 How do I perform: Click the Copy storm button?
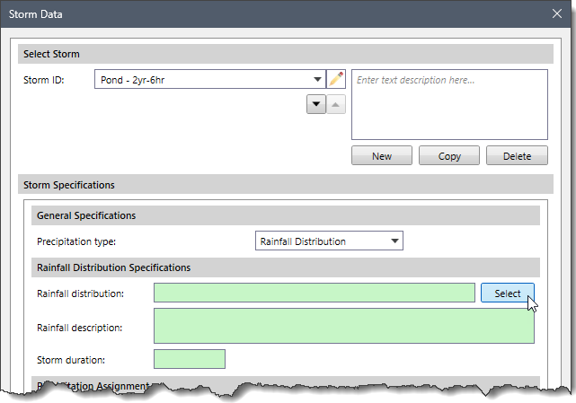coord(449,155)
